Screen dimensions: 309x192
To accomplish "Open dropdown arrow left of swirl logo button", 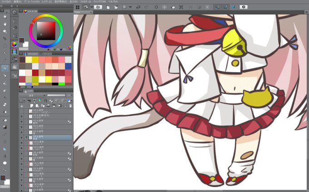I will pyautogui.click(x=92, y=7).
